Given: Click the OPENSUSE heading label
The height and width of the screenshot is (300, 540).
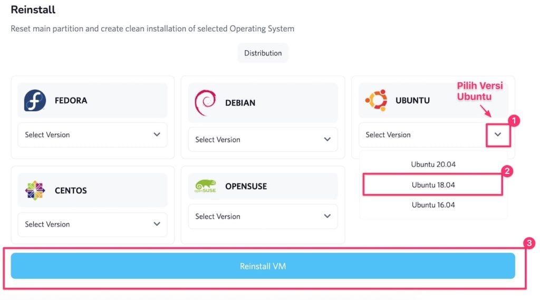Looking at the screenshot, I should 246,187.
